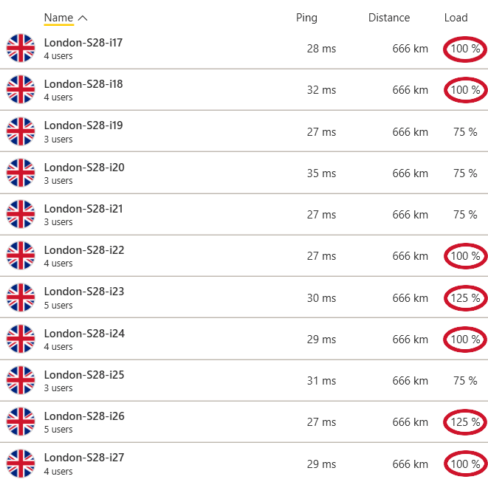Click the 125 % load of London-S28-i23

tap(465, 297)
